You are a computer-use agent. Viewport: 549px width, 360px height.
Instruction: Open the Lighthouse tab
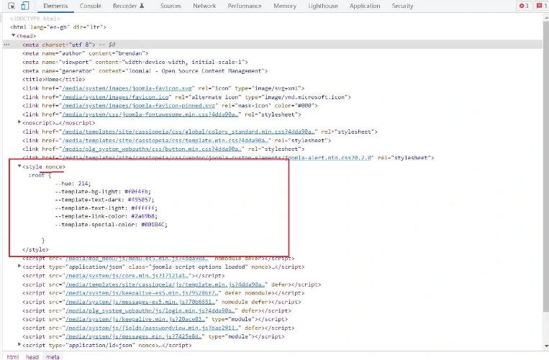coord(323,6)
